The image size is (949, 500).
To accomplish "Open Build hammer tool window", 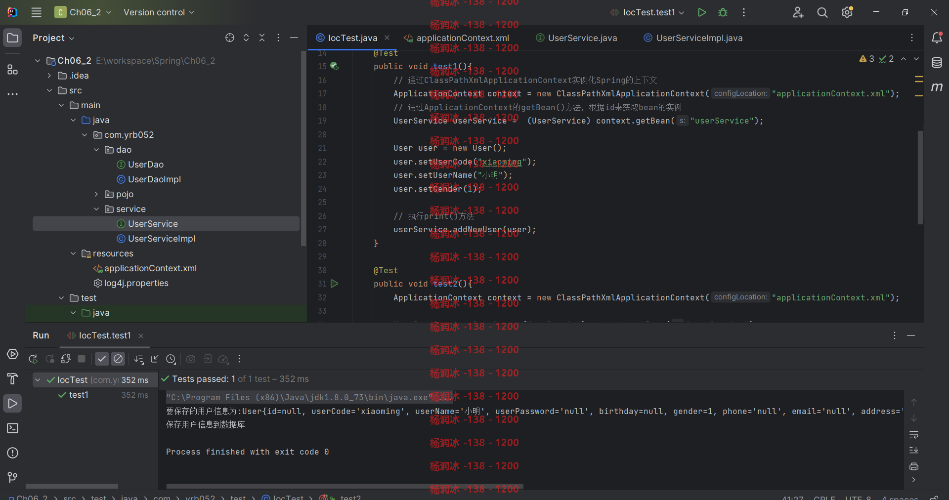I will [x=12, y=379].
